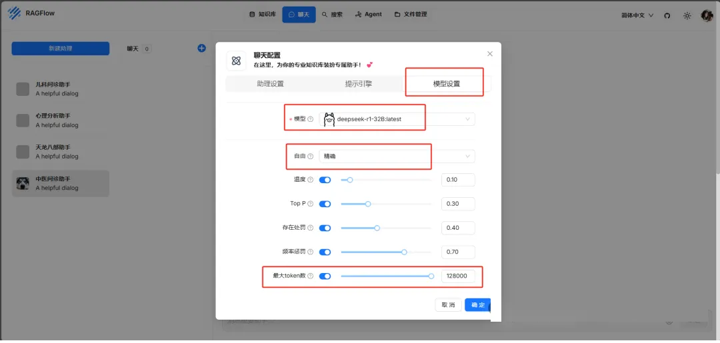Expand the 简体中文 language dropdown

click(x=637, y=15)
